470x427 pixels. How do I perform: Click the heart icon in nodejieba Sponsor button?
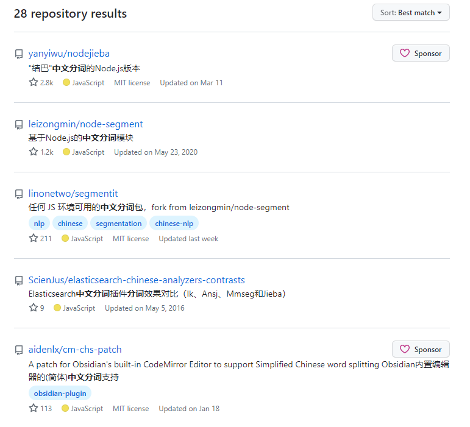pyautogui.click(x=405, y=54)
